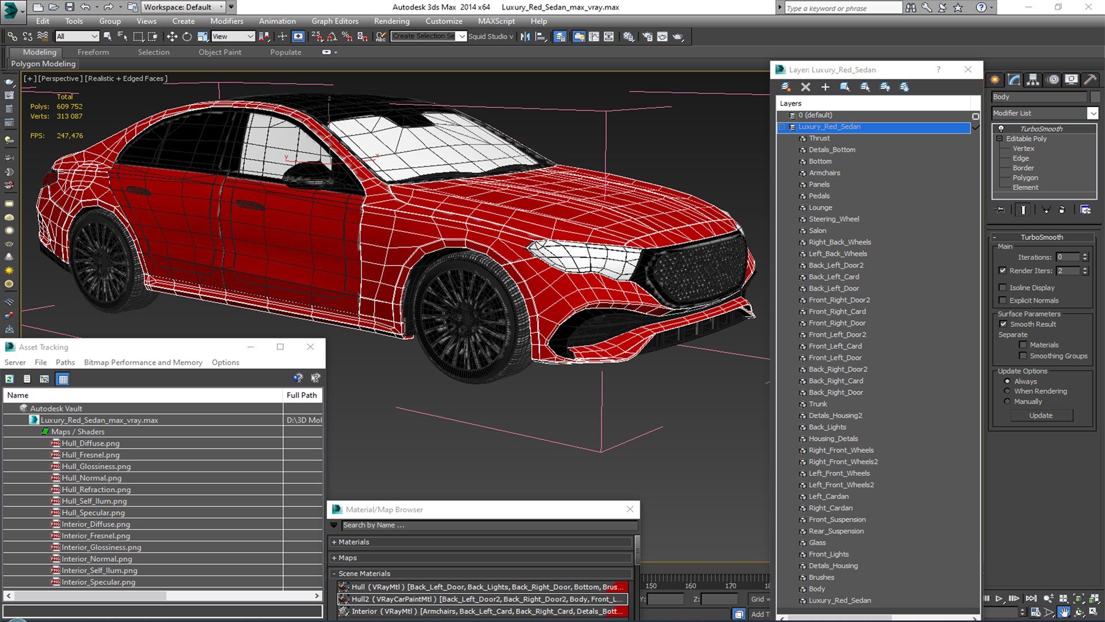Click Remove modifier from stack icon

tap(1062, 210)
